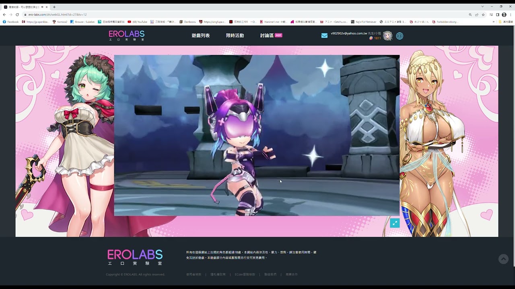Open the Forbidden ebony bookmark
515x289 pixels.
(x=445, y=22)
